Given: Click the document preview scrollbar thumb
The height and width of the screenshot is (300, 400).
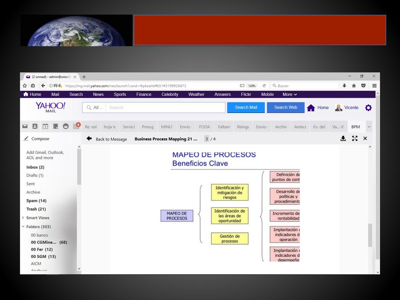Looking at the screenshot, I should click(x=370, y=235).
